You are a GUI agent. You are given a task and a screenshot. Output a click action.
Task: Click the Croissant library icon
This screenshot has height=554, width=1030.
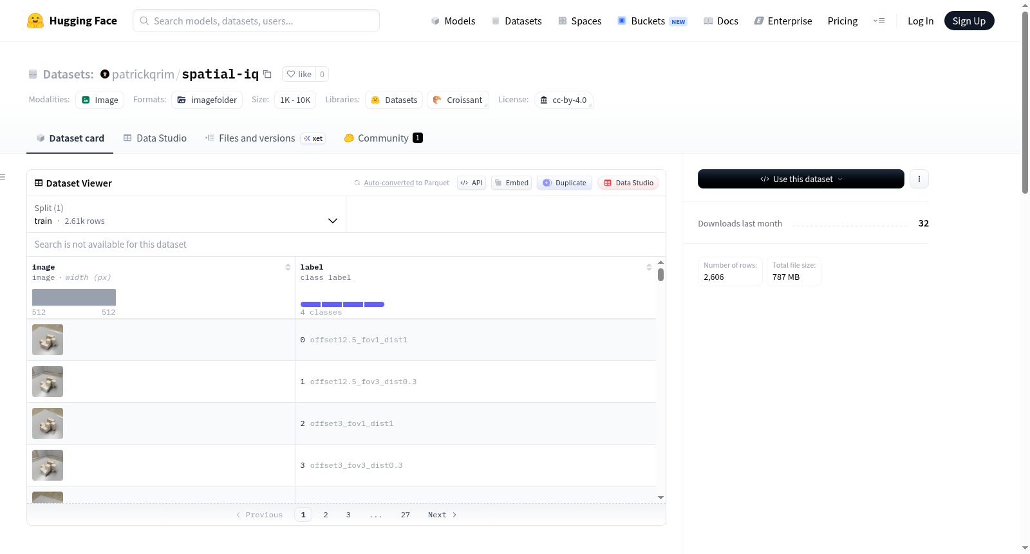click(x=437, y=100)
